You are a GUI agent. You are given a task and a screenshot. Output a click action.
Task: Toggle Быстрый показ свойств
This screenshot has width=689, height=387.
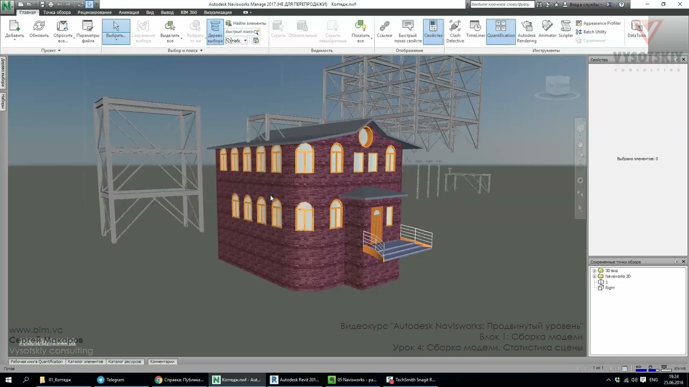tap(408, 31)
